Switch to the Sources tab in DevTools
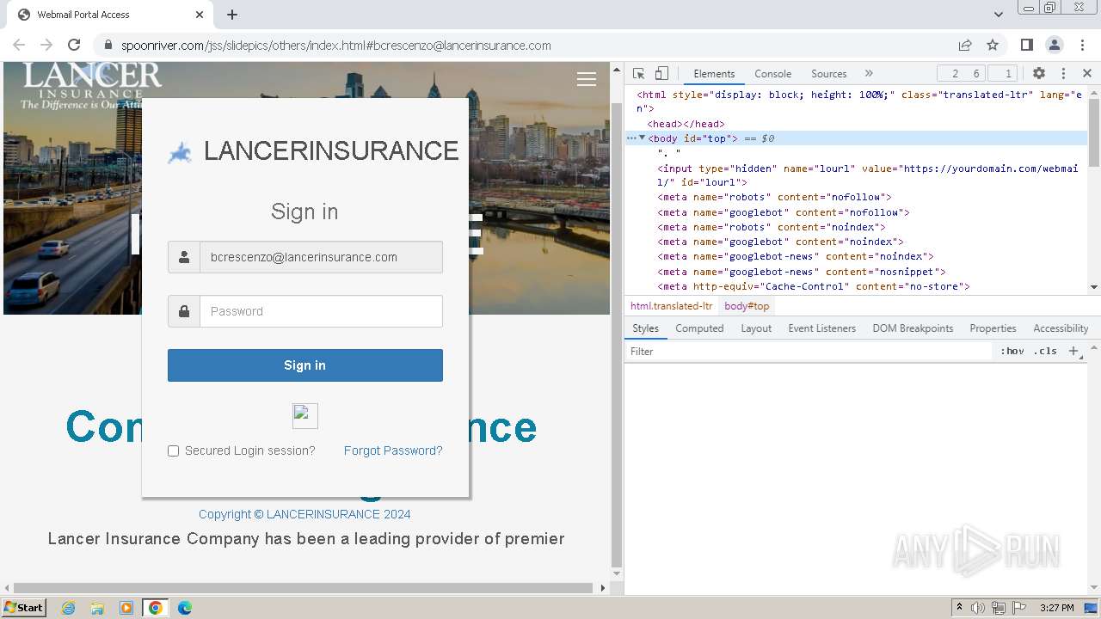 coord(828,73)
